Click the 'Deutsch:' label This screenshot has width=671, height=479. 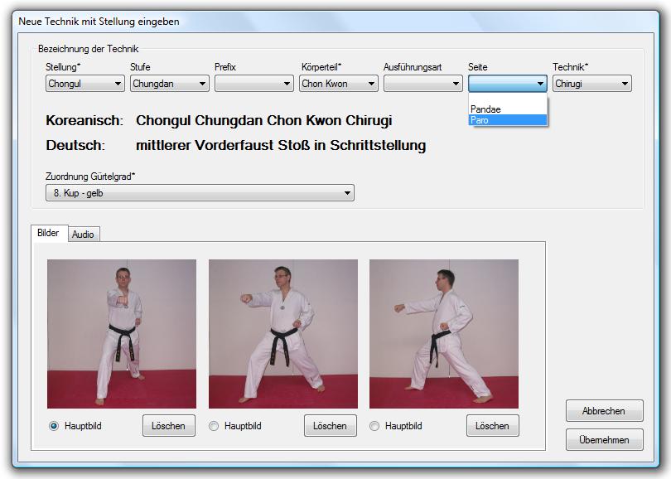click(x=75, y=145)
